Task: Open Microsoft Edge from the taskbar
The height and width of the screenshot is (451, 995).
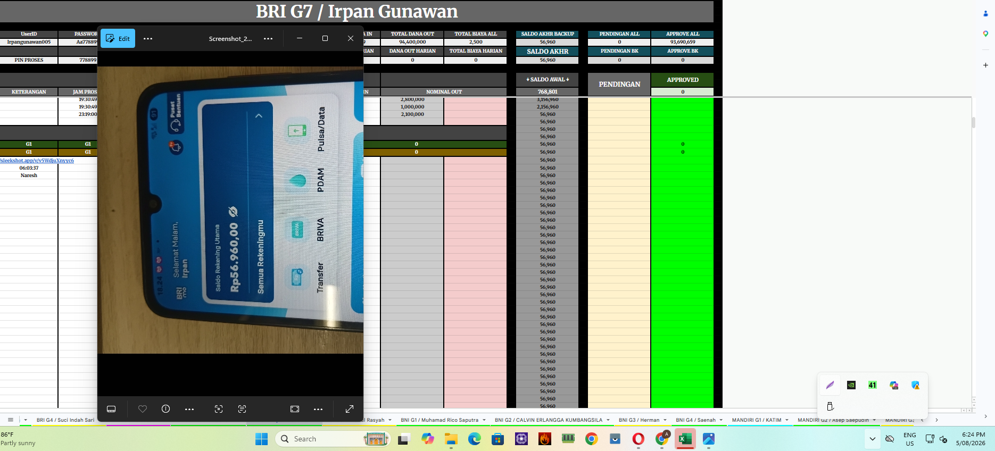Action: click(474, 439)
